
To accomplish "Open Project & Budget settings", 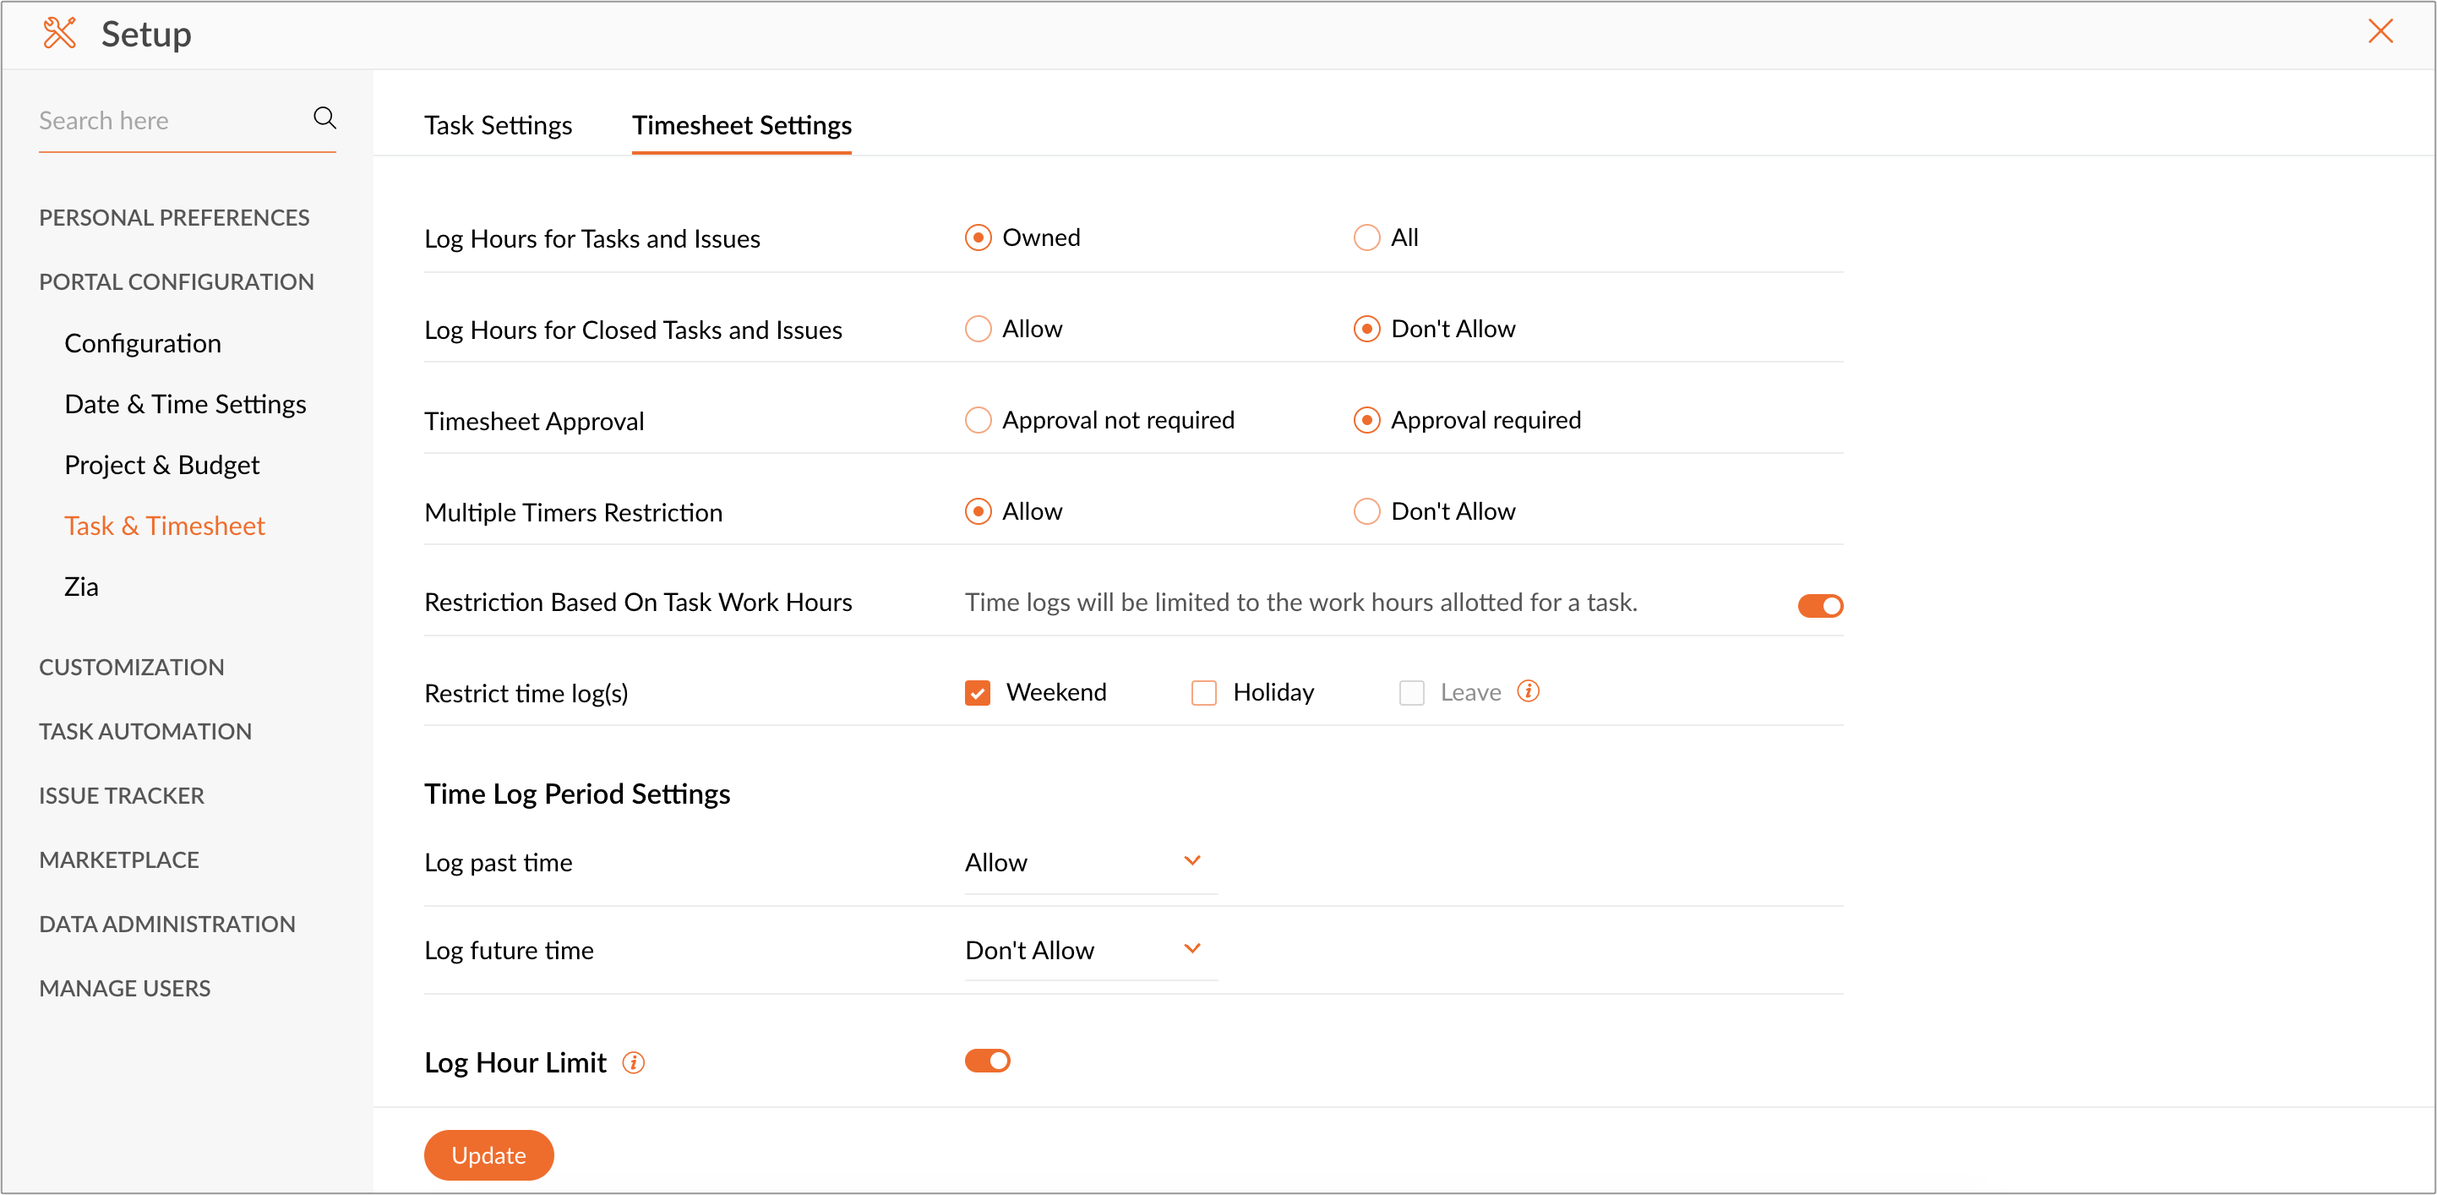I will (161, 465).
